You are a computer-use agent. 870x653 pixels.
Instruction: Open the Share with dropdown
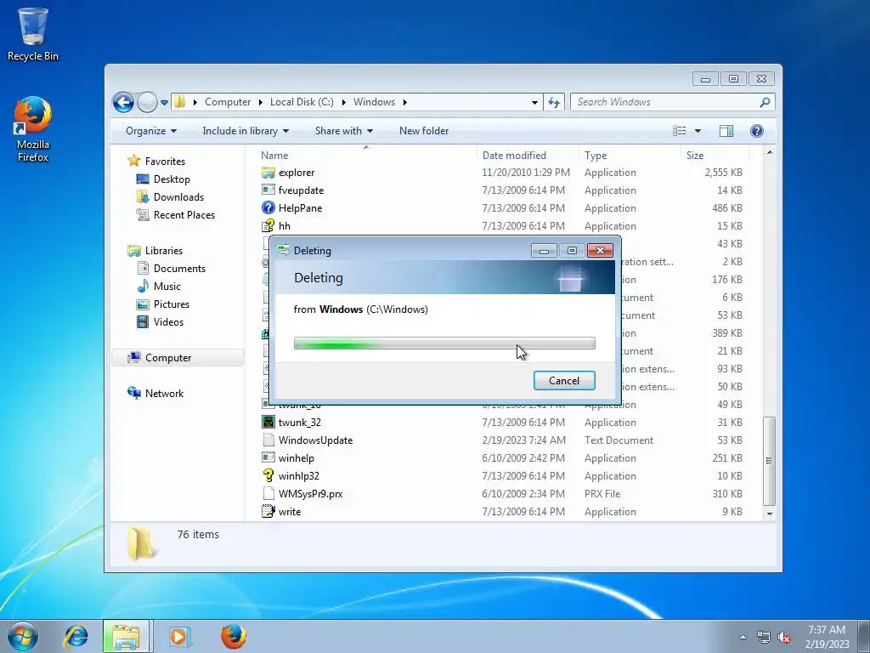[343, 131]
